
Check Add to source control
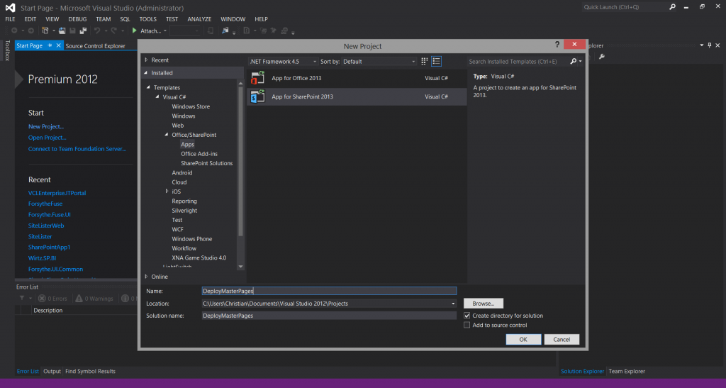467,325
